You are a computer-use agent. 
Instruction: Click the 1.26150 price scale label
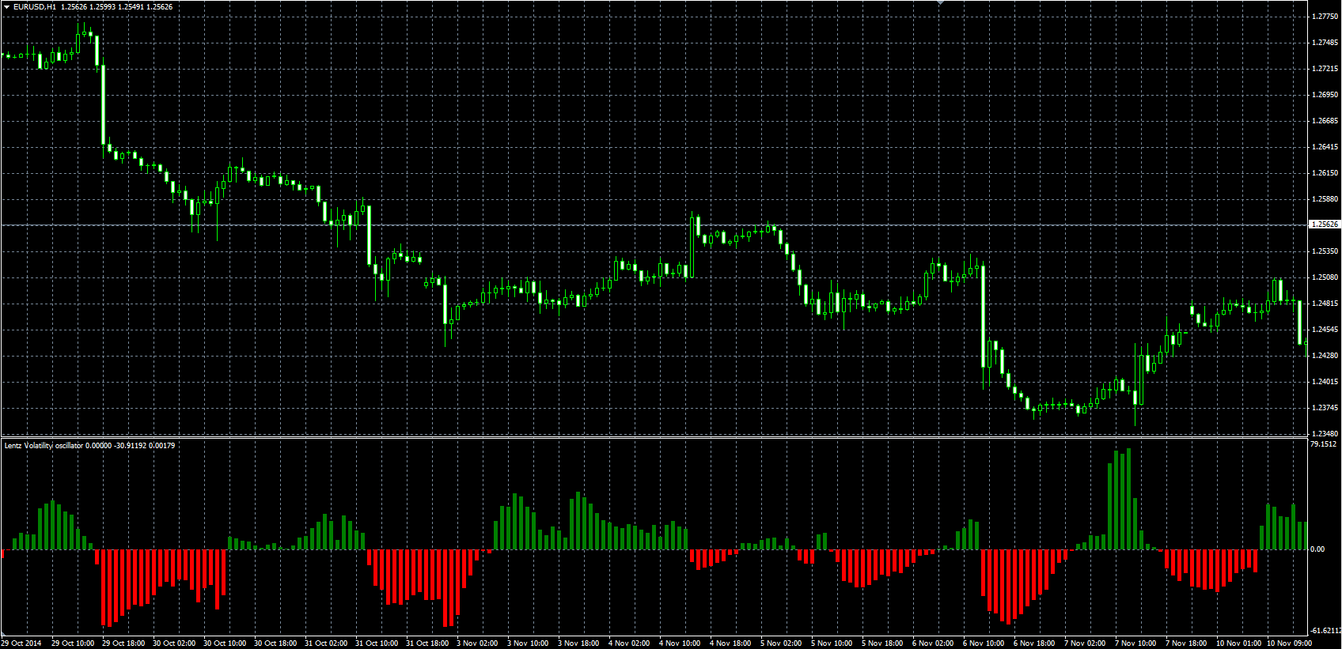pos(1325,173)
